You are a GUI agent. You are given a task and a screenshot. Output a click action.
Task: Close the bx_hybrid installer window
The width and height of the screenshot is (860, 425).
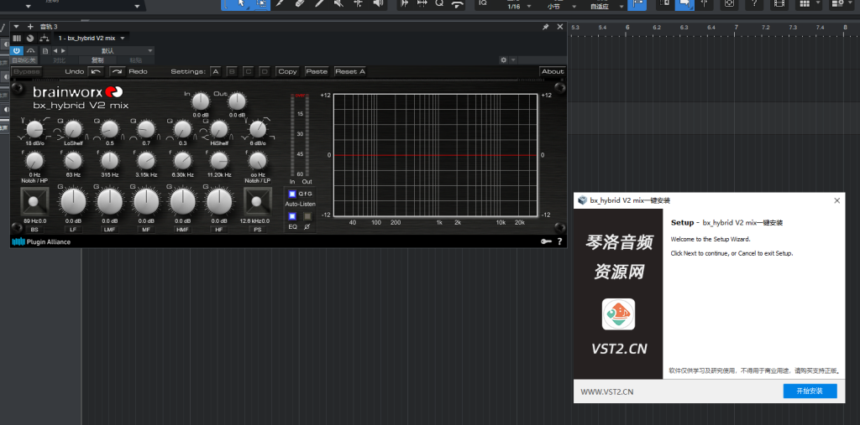(x=837, y=200)
